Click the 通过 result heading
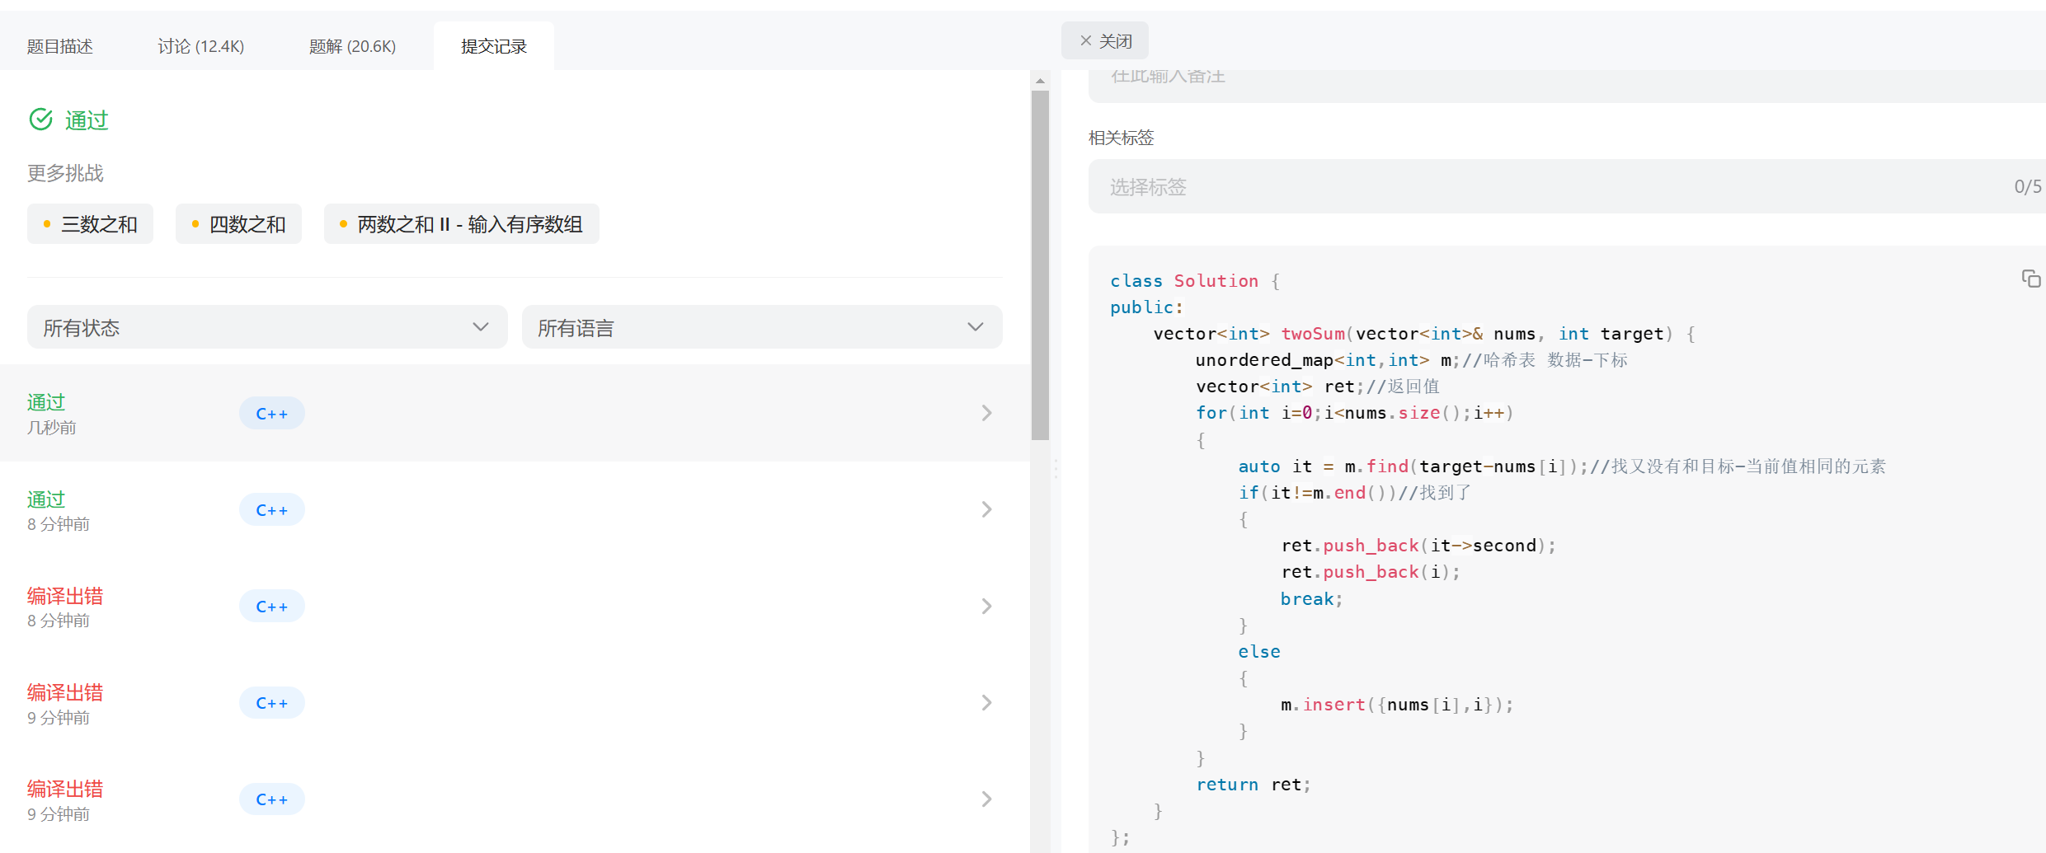The image size is (2046, 853). pos(87,120)
